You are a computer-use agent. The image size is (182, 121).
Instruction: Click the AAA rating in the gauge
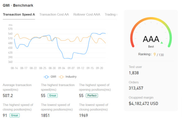151,39
